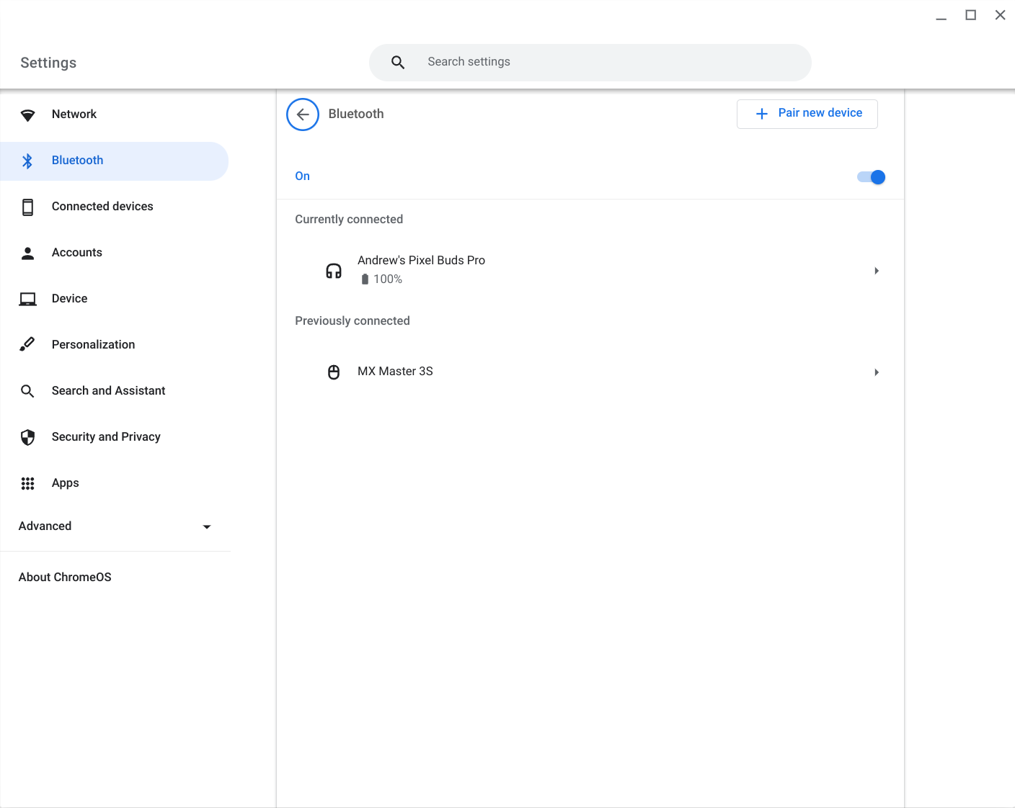
Task: Expand Andrew's Pixel Buds Pro details arrow
Action: click(877, 270)
